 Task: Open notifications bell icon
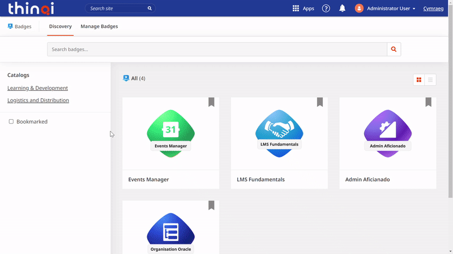point(343,8)
